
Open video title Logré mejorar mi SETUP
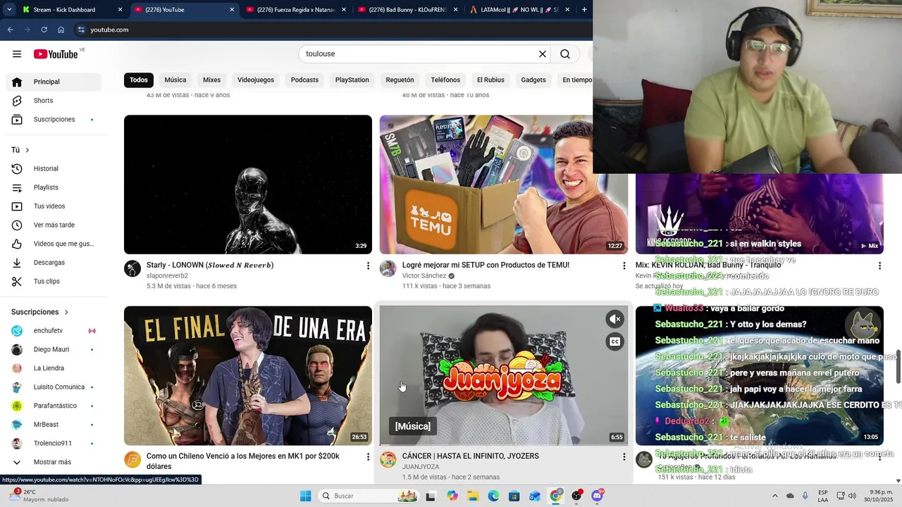[486, 265]
